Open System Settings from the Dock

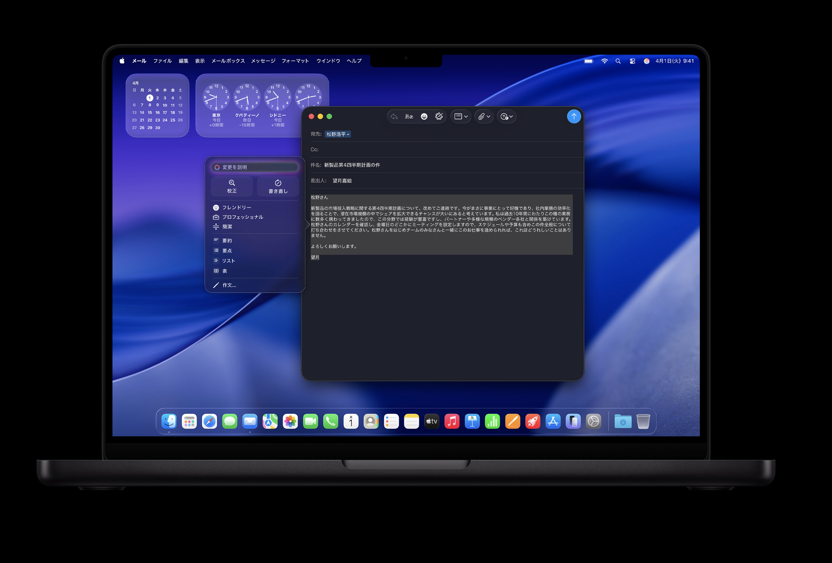pos(594,421)
